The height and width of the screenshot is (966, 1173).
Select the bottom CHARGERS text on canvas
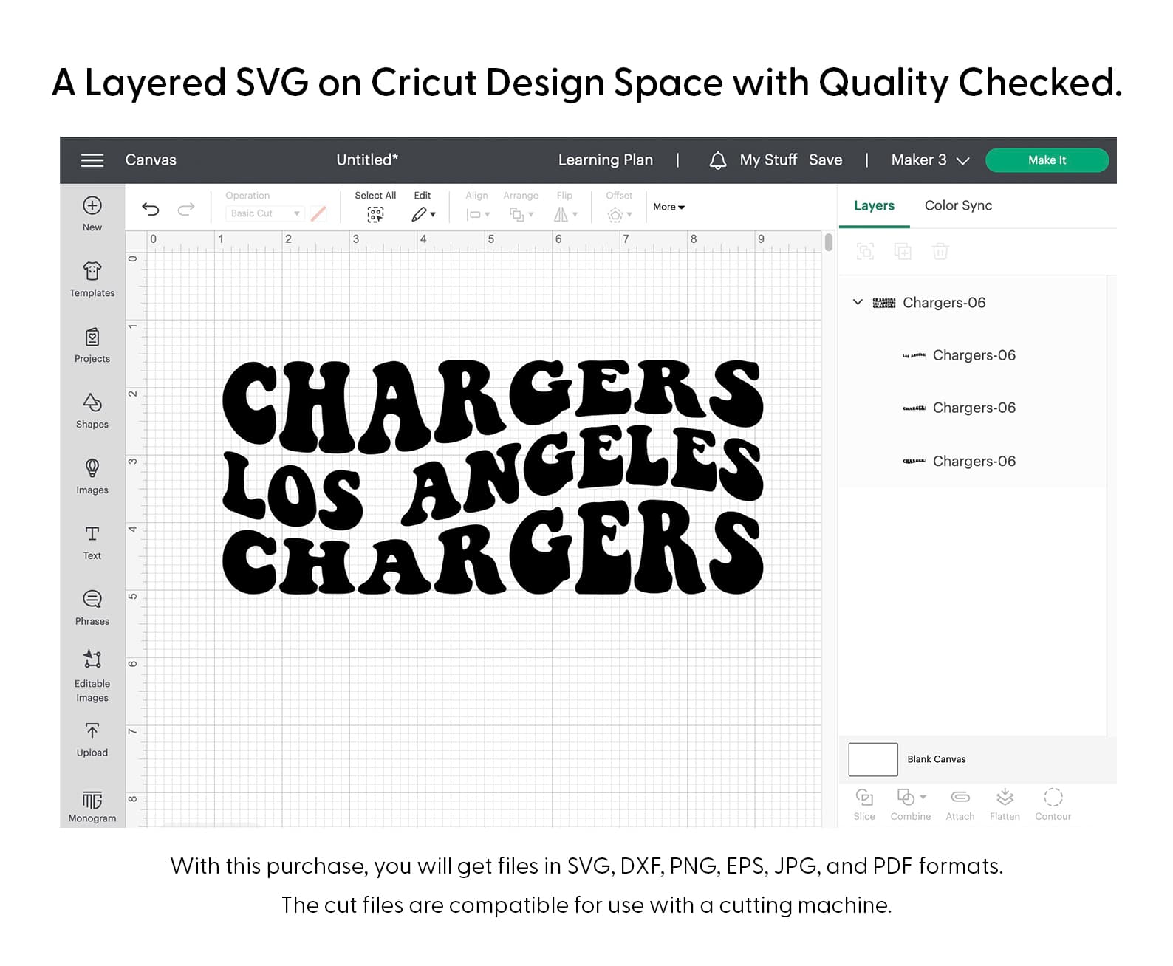coord(493,549)
